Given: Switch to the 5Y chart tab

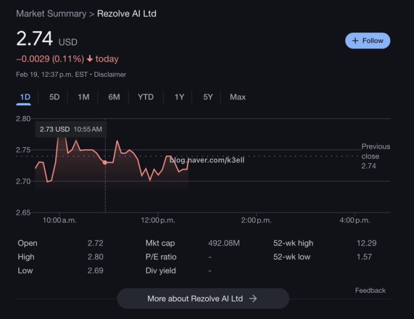Looking at the screenshot, I should tap(208, 97).
